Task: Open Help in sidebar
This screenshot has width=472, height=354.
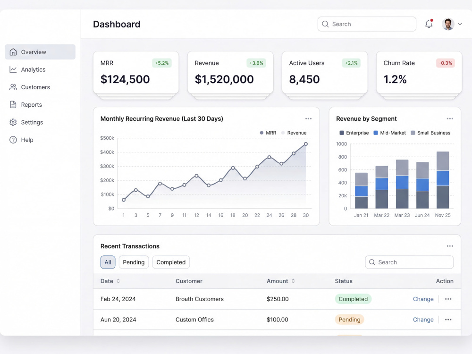Action: [40, 140]
